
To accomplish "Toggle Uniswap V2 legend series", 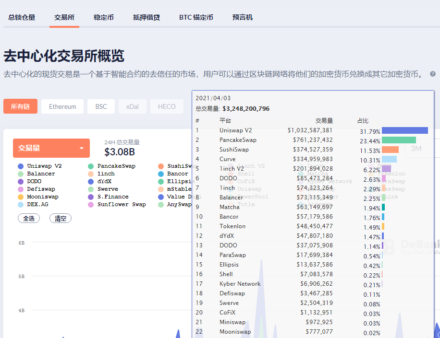I will pos(40,166).
